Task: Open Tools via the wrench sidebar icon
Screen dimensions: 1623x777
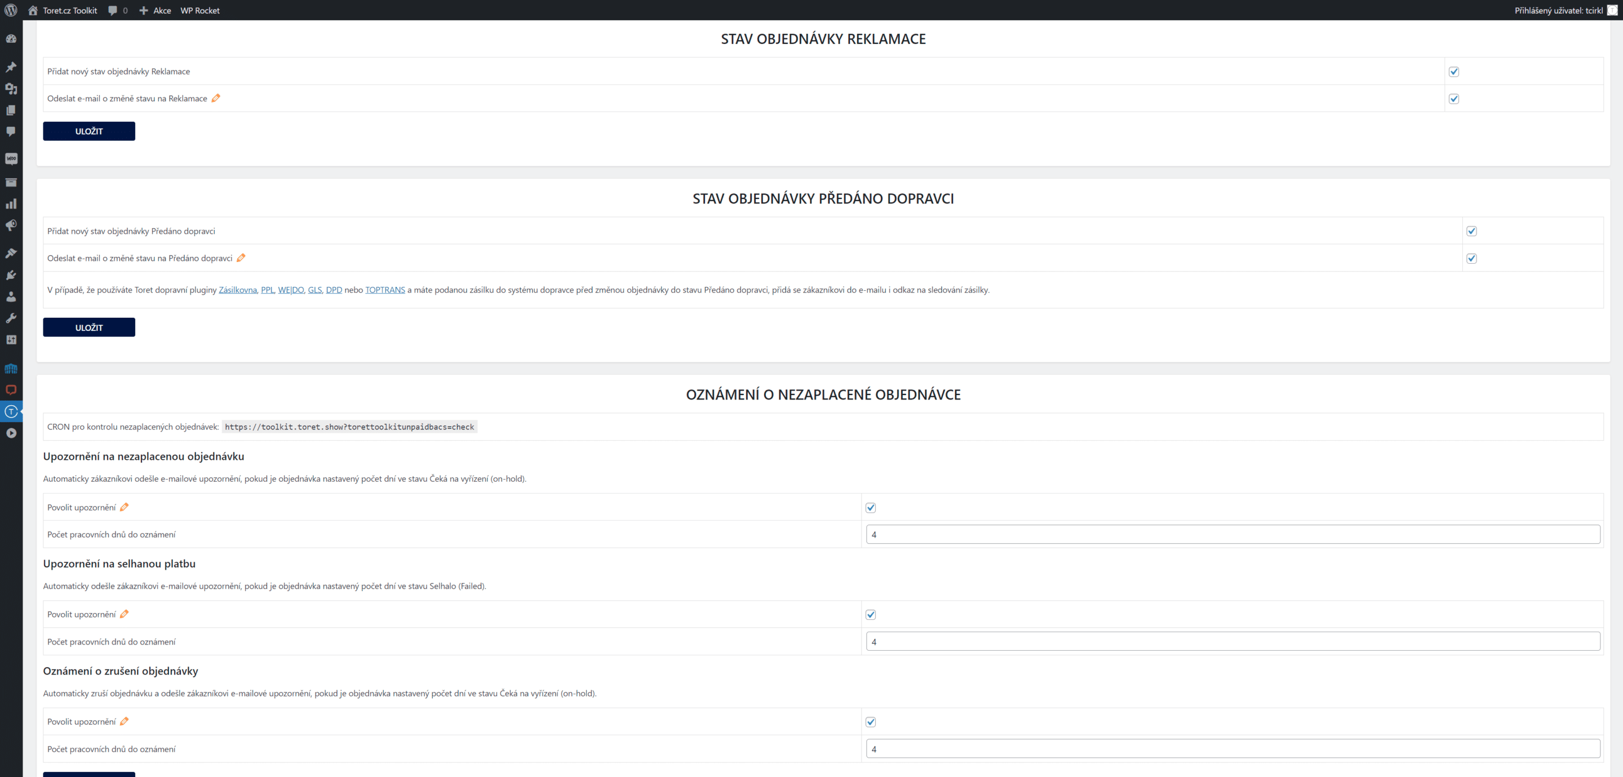Action: pos(11,318)
